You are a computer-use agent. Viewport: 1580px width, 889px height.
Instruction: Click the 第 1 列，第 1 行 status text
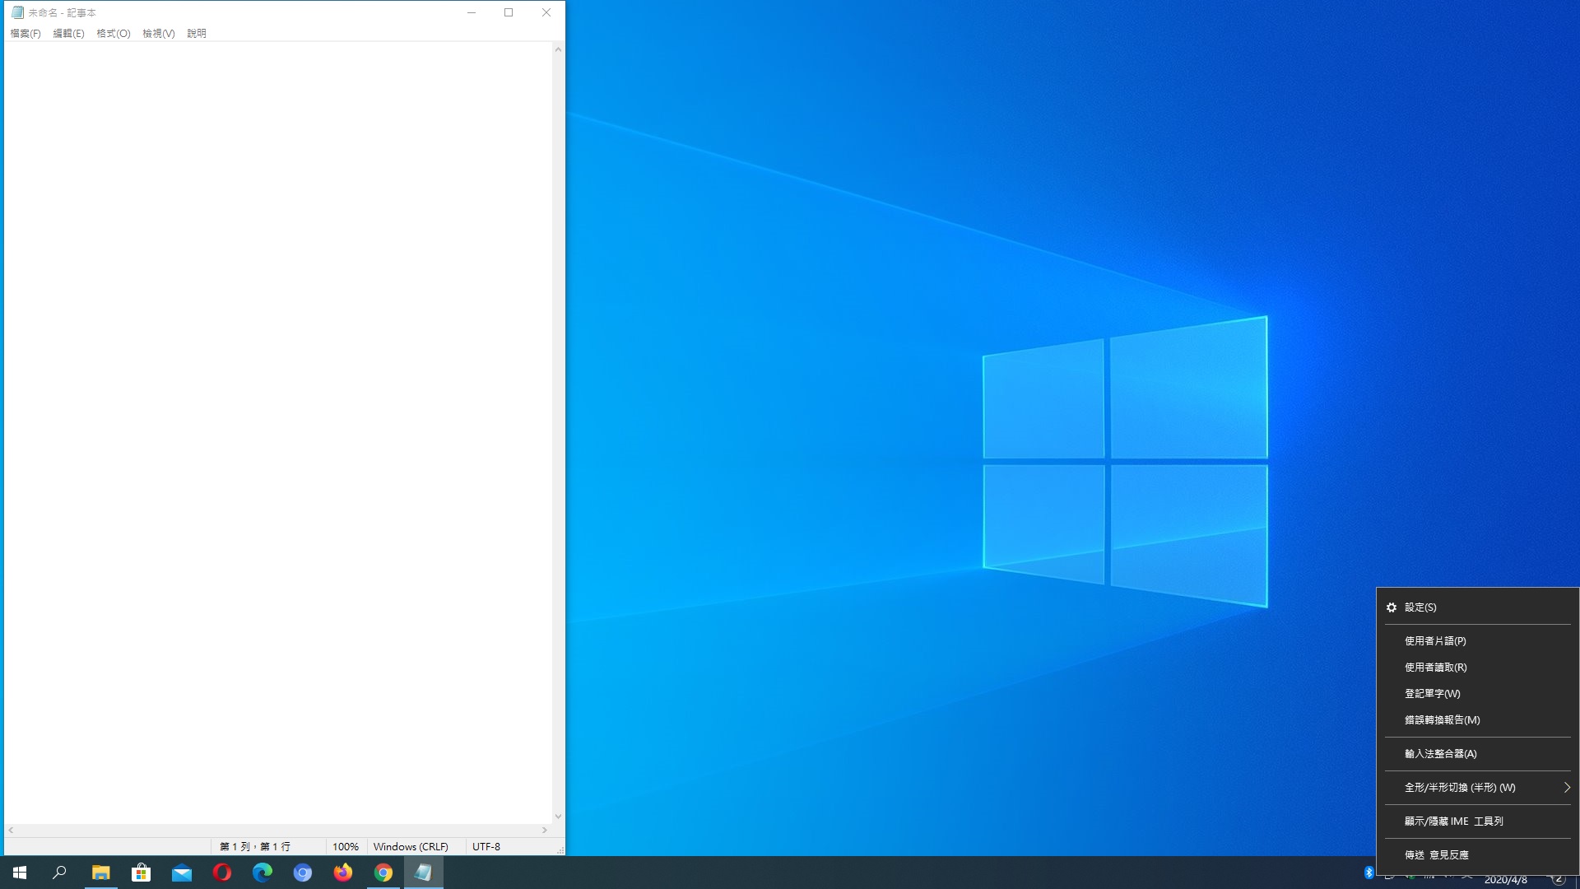click(x=254, y=847)
